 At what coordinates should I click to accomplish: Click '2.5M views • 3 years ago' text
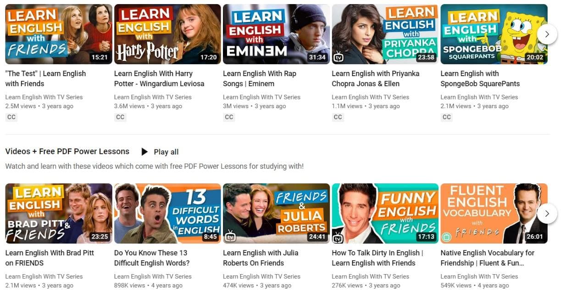coord(39,106)
